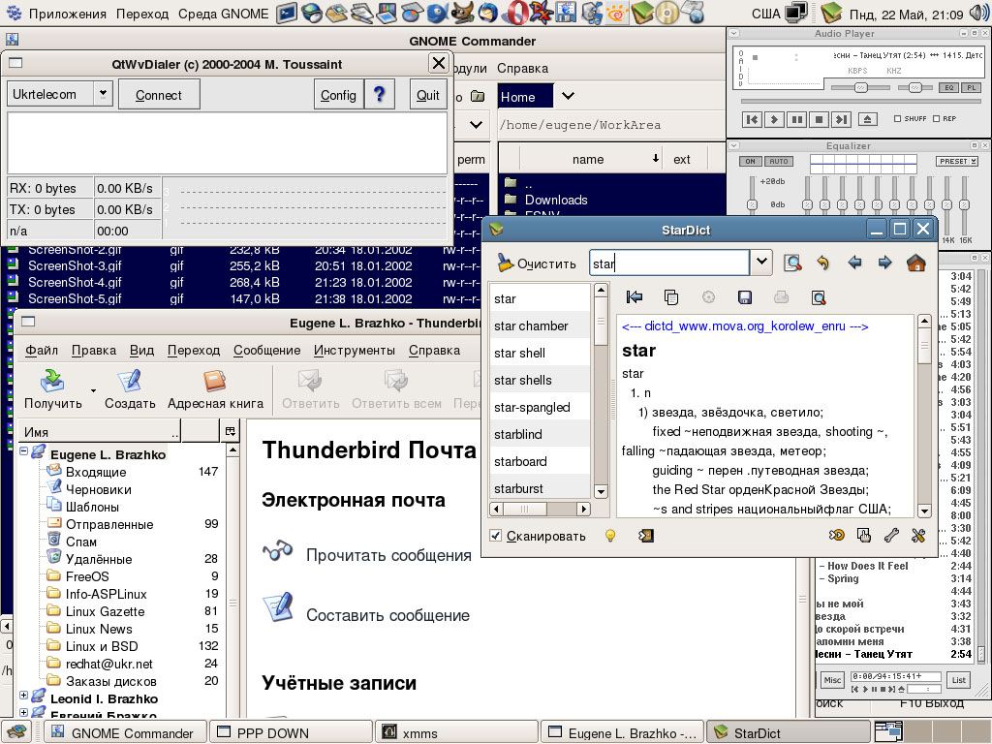This screenshot has height=744, width=992.
Task: Copy the definition with StarDict copy icon
Action: pos(671,297)
